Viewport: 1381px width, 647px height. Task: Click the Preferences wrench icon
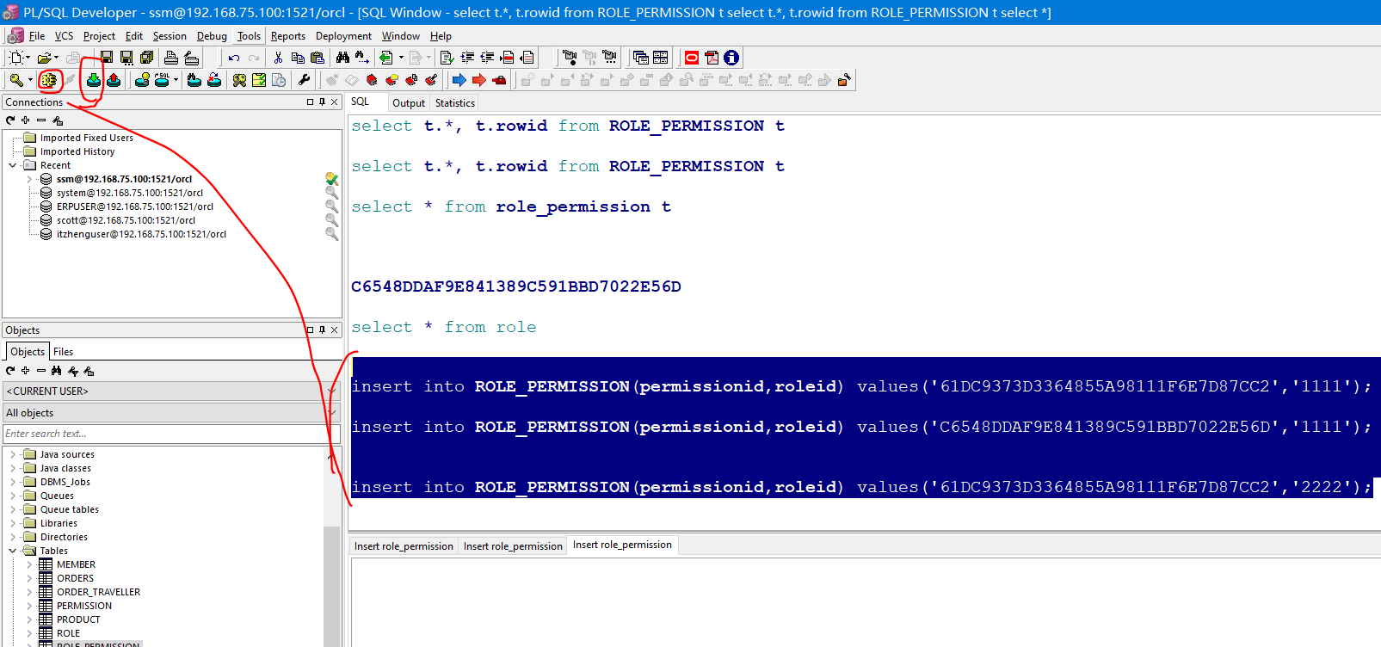coord(304,80)
